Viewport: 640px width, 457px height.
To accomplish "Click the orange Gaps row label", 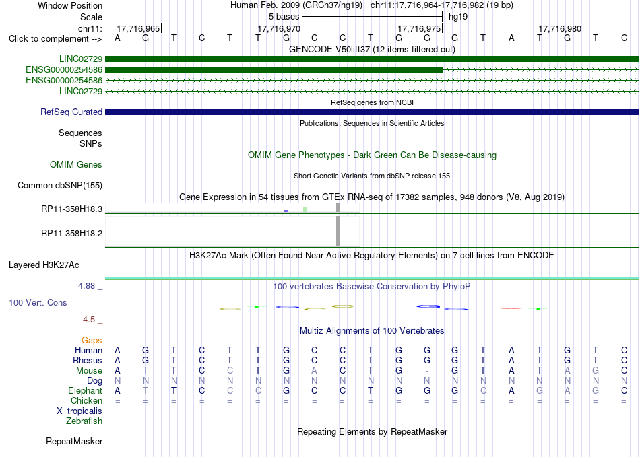I will [x=92, y=340].
